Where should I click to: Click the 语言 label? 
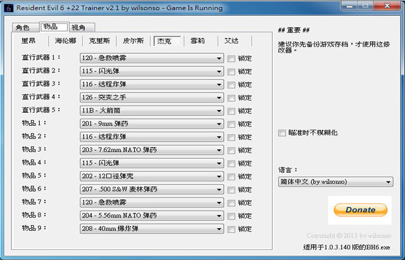(288, 170)
